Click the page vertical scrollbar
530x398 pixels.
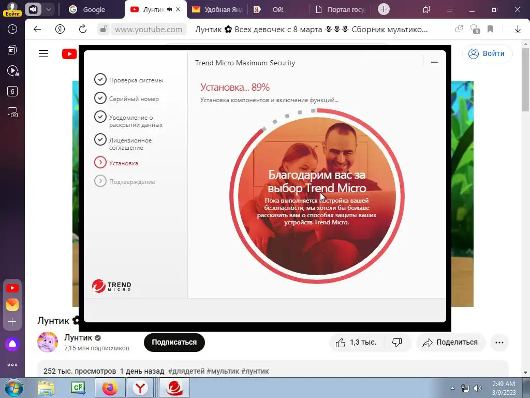point(526,80)
